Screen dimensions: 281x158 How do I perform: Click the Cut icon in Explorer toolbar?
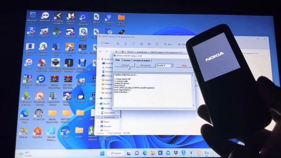point(118,43)
